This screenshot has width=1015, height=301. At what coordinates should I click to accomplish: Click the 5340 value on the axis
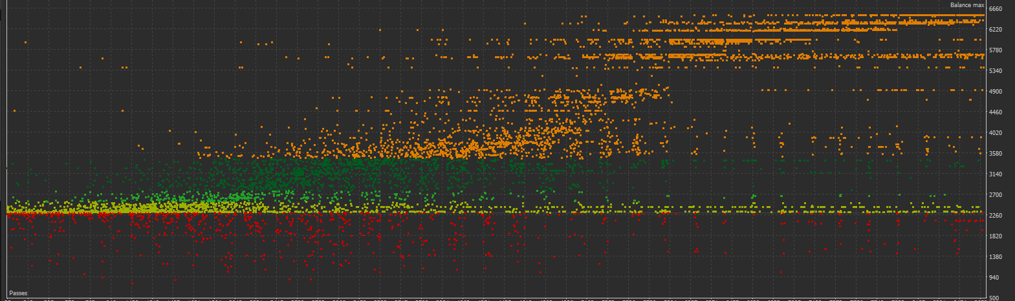point(996,71)
